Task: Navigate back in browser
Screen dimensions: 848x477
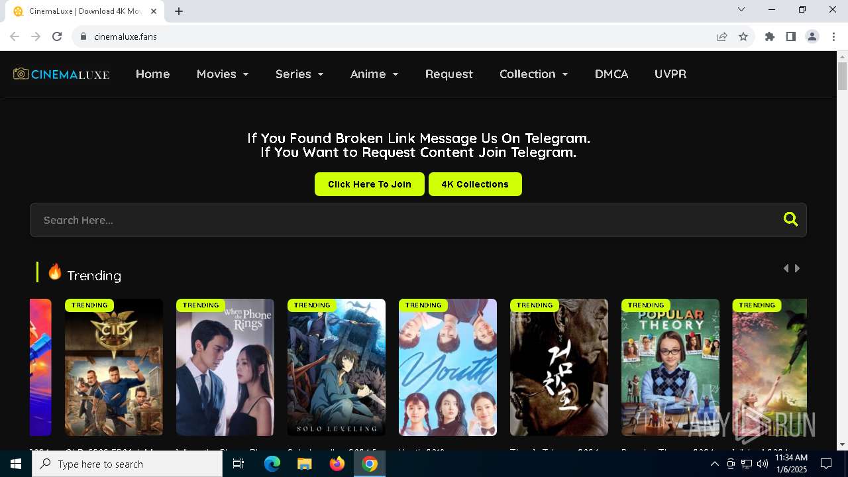Action: tap(15, 36)
